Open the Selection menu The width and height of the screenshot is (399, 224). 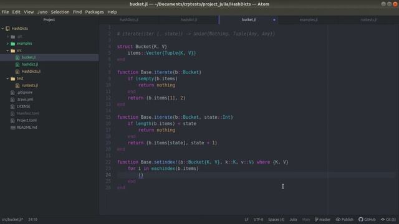click(60, 12)
